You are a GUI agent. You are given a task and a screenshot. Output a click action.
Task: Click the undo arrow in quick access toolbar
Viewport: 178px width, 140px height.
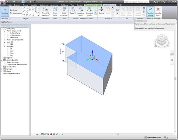pyautogui.click(x=14, y=2)
